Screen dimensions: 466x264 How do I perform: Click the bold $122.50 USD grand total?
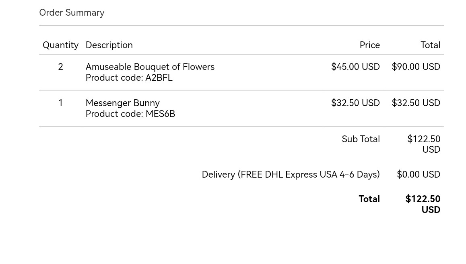(423, 204)
